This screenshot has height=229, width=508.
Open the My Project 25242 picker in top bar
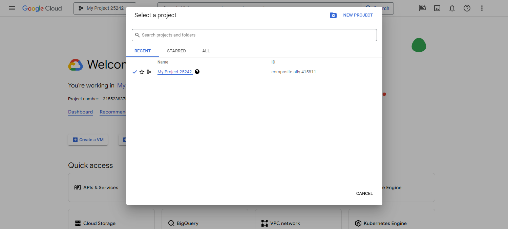105,8
